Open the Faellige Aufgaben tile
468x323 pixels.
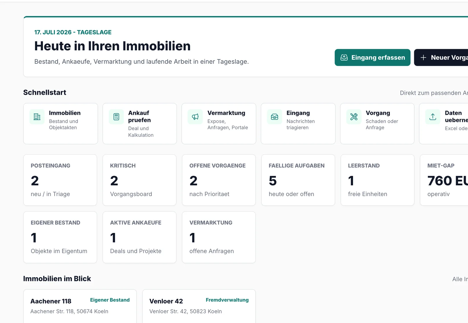tap(298, 180)
